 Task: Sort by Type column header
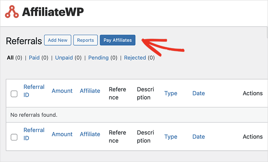pos(171,93)
